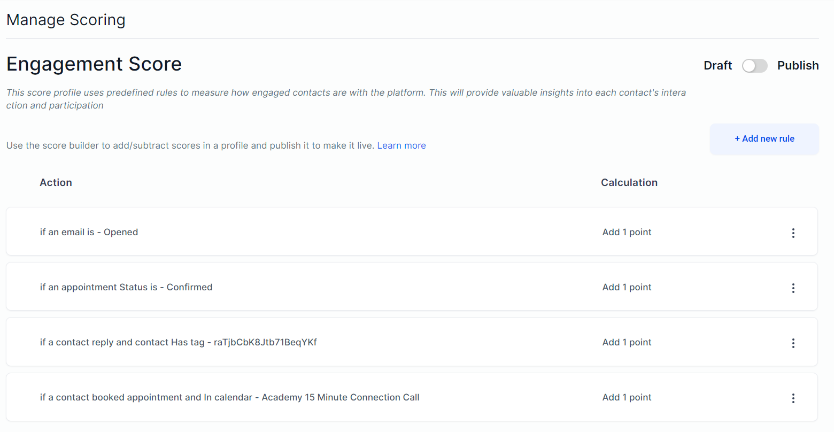Viewport: 834px width, 432px height.
Task: Click the Manage Scoring page title
Action: coord(66,20)
